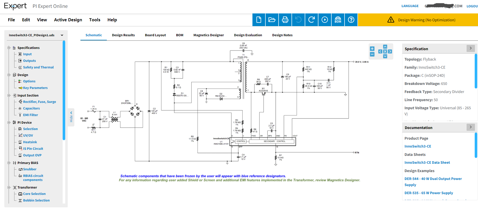
Task: Open the help question mark icon
Action: [351, 20]
